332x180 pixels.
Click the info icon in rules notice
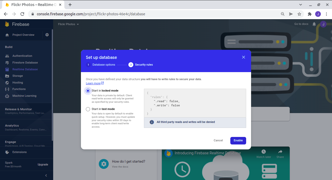tap(152, 122)
